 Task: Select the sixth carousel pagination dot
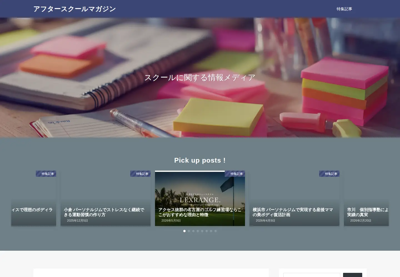coord(207,231)
